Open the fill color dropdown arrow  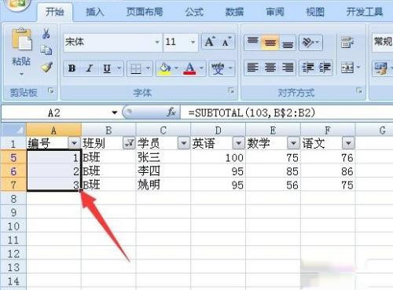(x=176, y=68)
